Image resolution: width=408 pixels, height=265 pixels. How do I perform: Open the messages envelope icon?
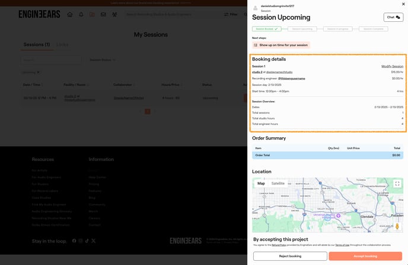103,14
